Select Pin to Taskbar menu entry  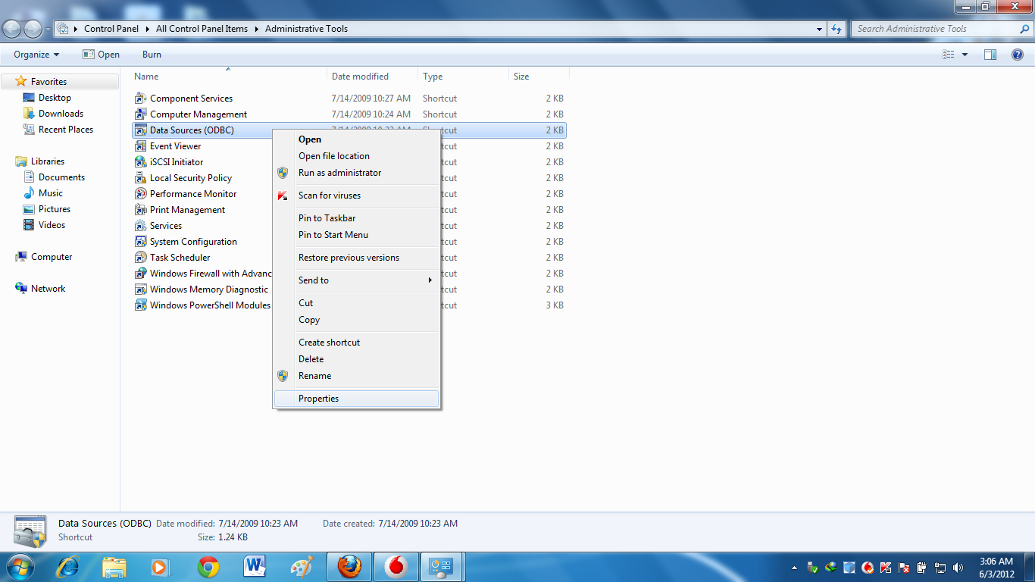(x=326, y=218)
